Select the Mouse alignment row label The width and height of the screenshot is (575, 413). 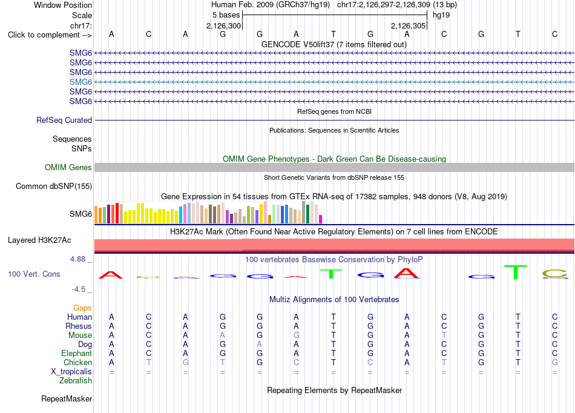pos(80,335)
